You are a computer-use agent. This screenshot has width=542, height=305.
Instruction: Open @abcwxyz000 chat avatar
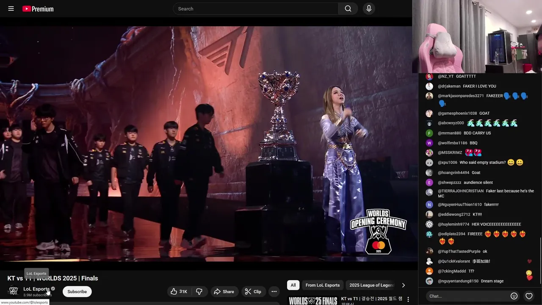429,123
